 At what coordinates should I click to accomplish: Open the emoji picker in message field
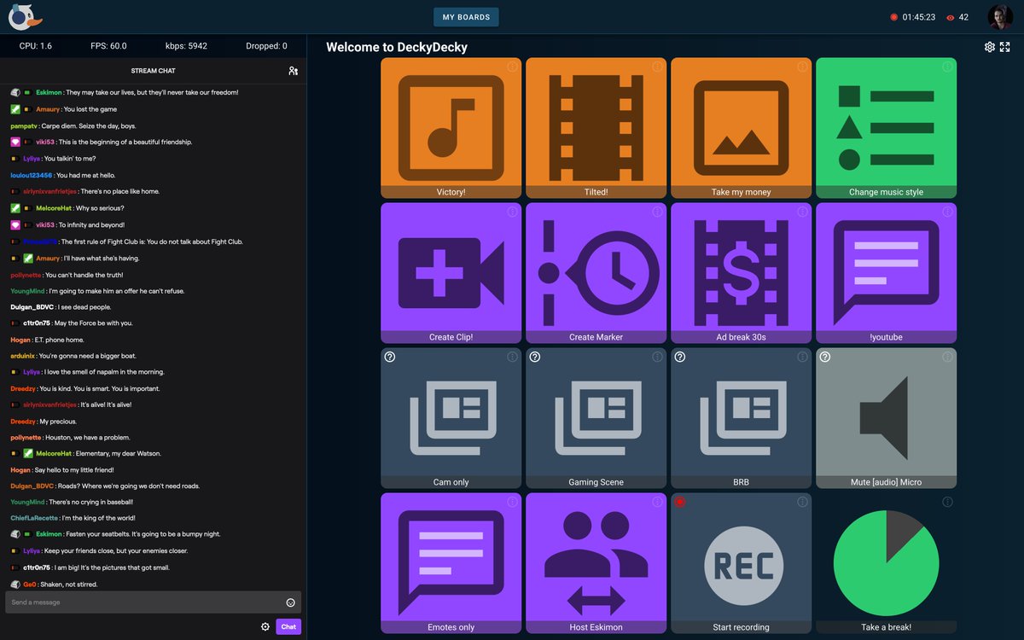pyautogui.click(x=290, y=602)
